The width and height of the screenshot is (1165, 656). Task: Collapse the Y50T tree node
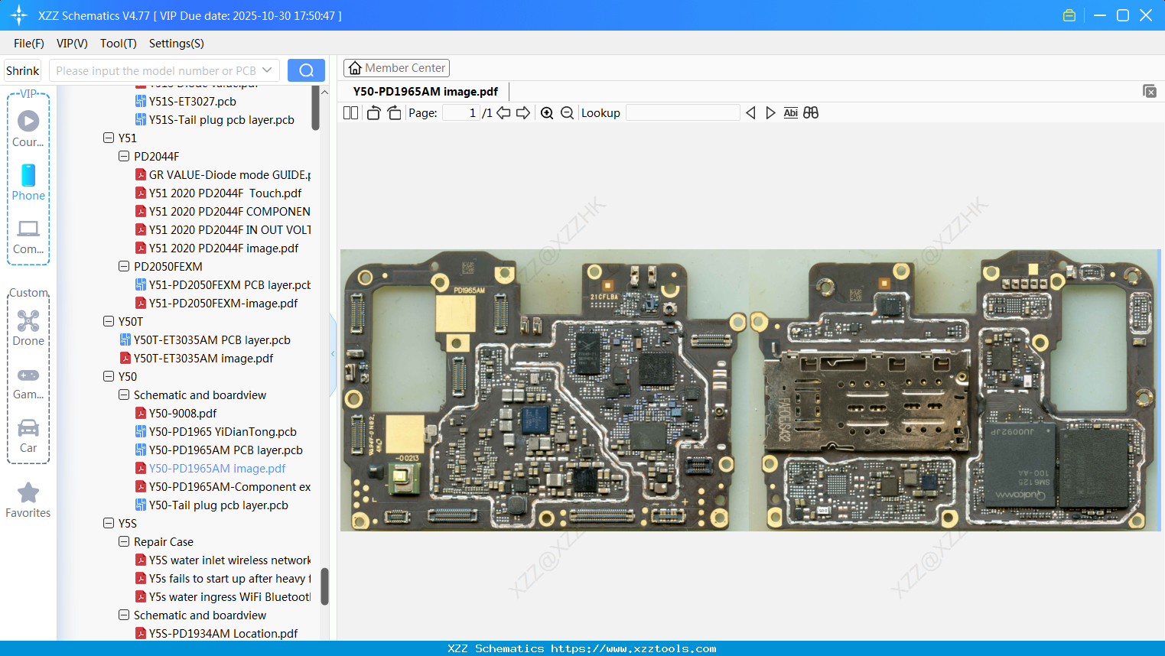point(109,321)
